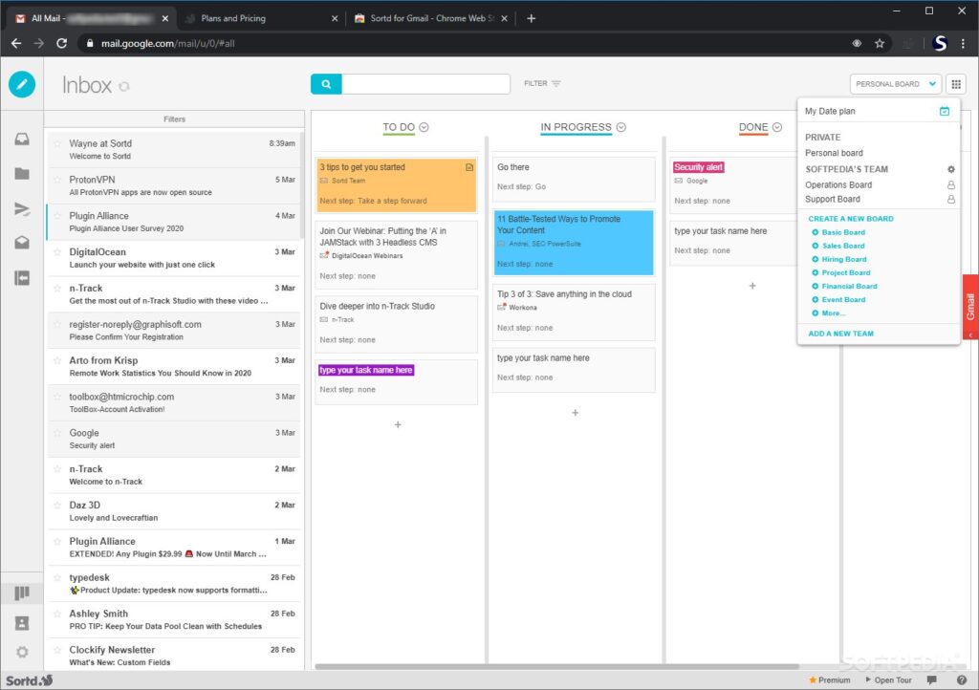
Task: Open the orange 3 tips to get you started card
Action: pyautogui.click(x=397, y=184)
